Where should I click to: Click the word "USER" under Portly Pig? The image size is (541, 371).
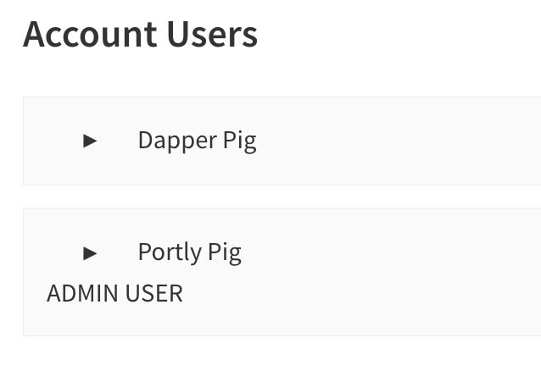(x=153, y=294)
